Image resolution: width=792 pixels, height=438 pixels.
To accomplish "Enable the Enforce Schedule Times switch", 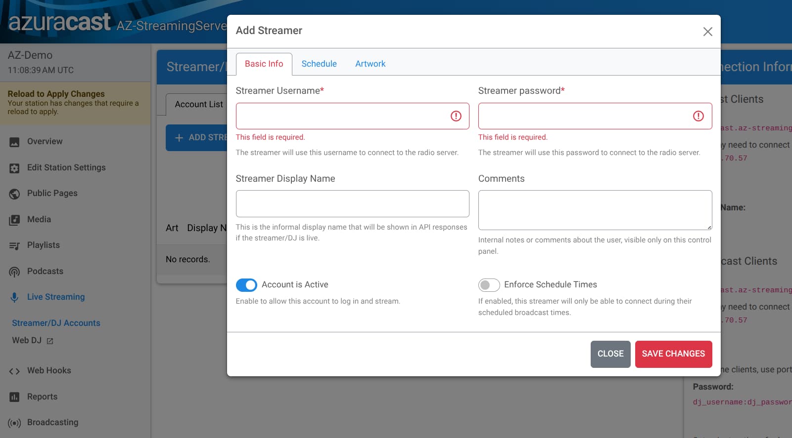I will 489,285.
